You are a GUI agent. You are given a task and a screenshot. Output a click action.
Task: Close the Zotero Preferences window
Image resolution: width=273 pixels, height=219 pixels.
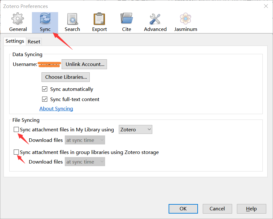point(266,6)
